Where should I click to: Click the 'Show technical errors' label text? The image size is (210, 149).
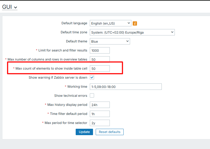[71, 95]
